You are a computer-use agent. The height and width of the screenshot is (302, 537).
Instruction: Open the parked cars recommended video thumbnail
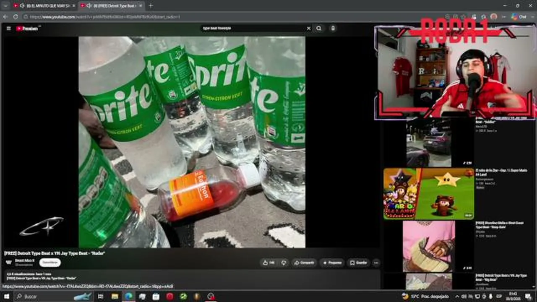click(x=428, y=143)
